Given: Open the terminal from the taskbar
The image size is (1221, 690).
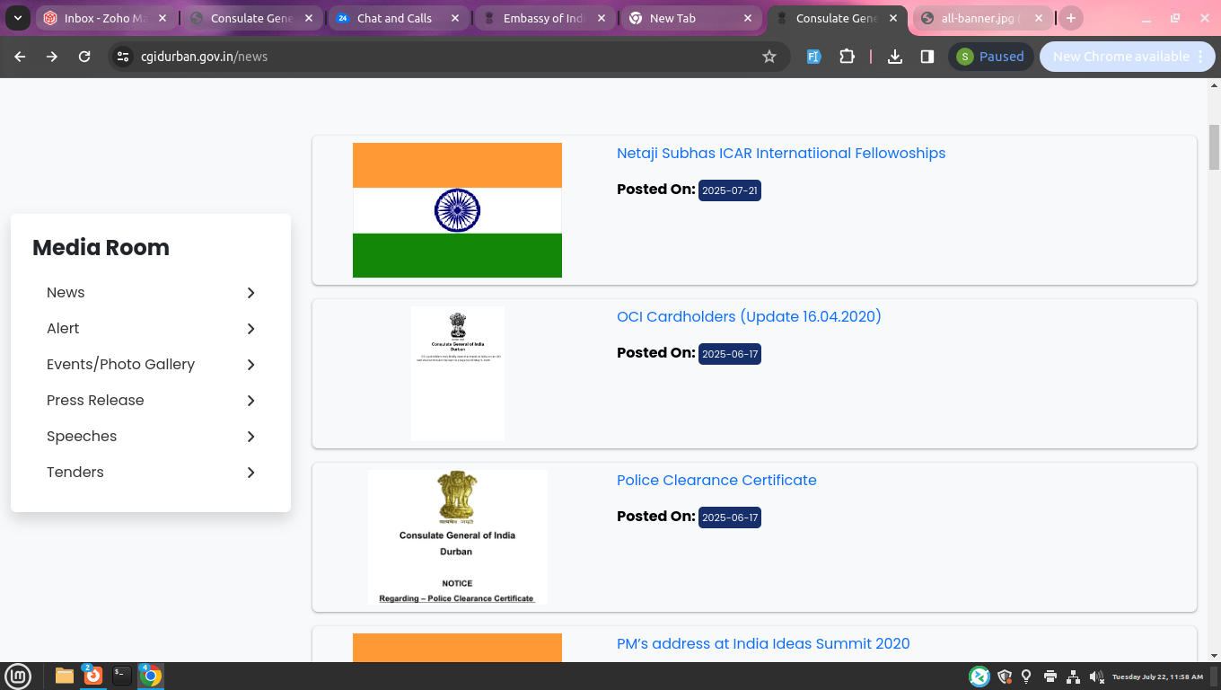Looking at the screenshot, I should (122, 676).
